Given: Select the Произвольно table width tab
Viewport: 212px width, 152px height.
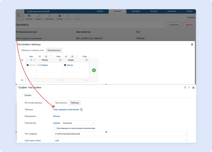Looking at the screenshot, I should [54, 50].
